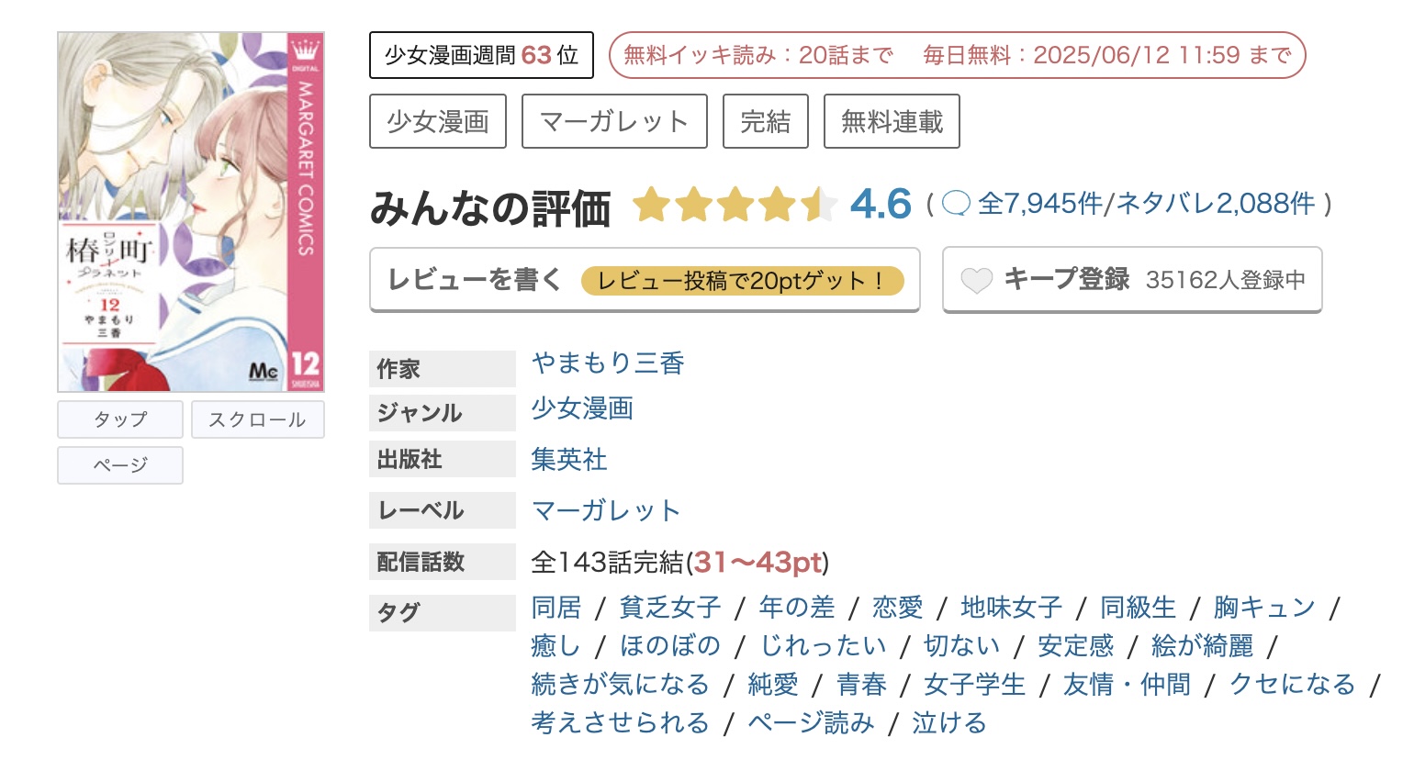
Task: Open the 無料連載 category tab
Action: [891, 120]
